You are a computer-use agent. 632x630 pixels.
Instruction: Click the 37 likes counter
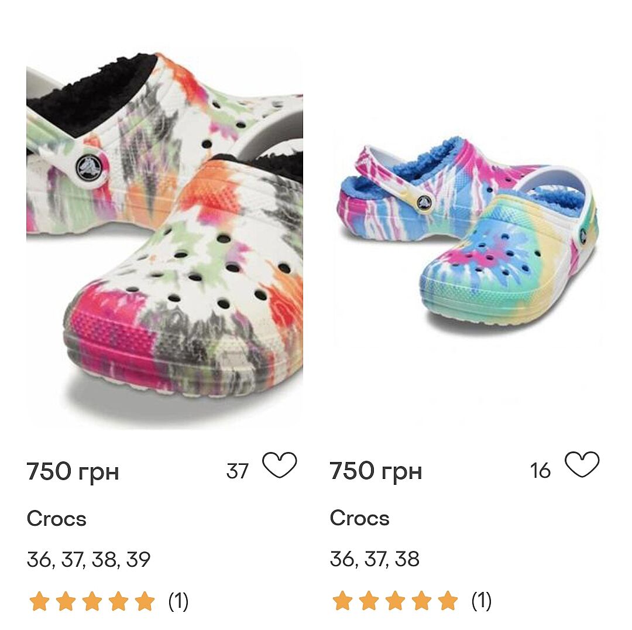coord(237,471)
